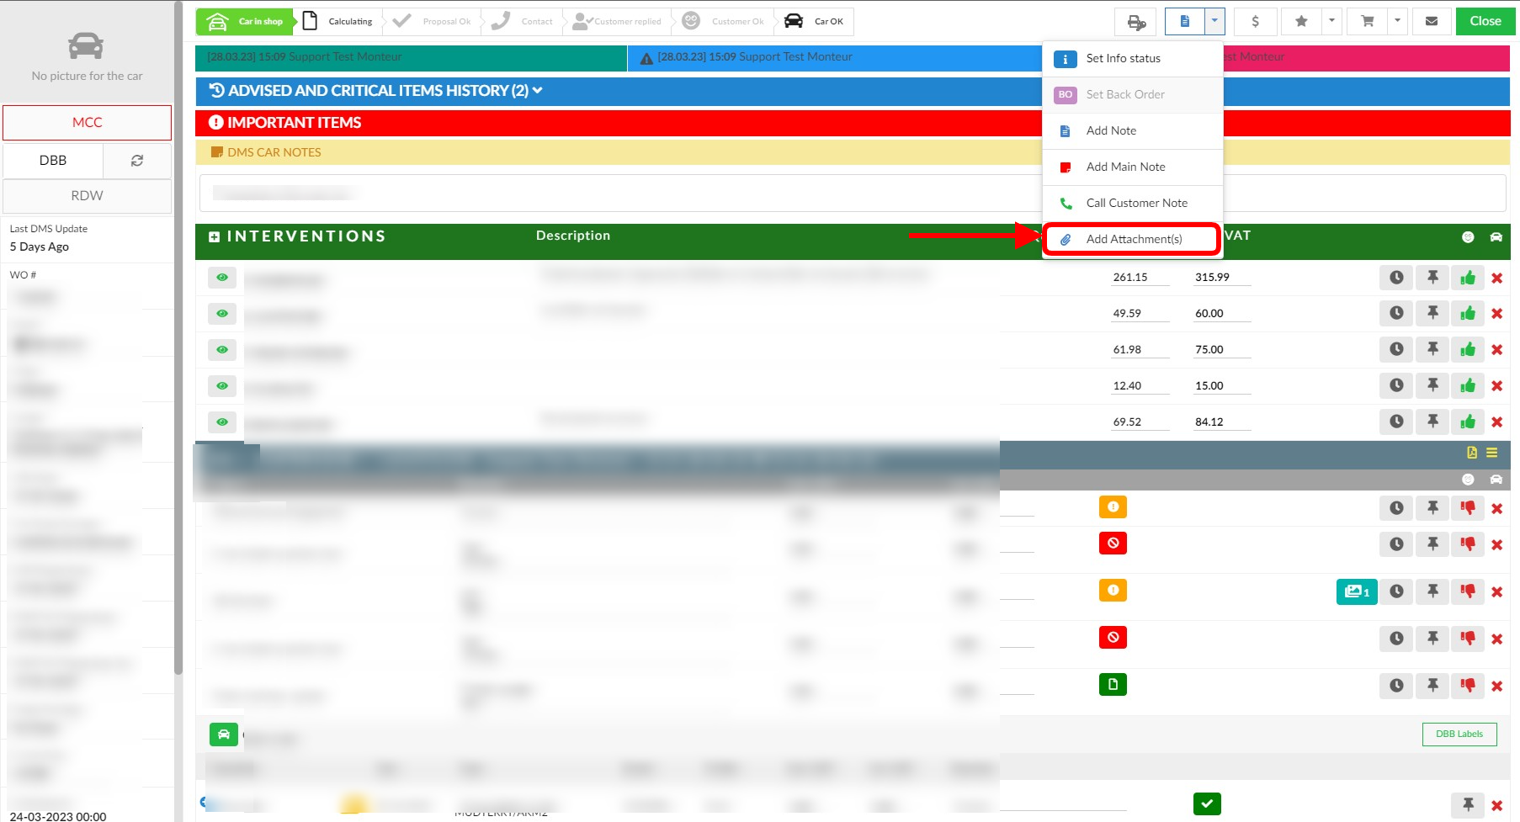The width and height of the screenshot is (1520, 822).
Task: Click the green Close button
Action: point(1485,21)
